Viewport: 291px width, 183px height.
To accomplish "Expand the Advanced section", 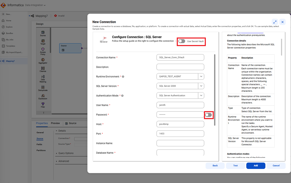I will coord(56,161).
